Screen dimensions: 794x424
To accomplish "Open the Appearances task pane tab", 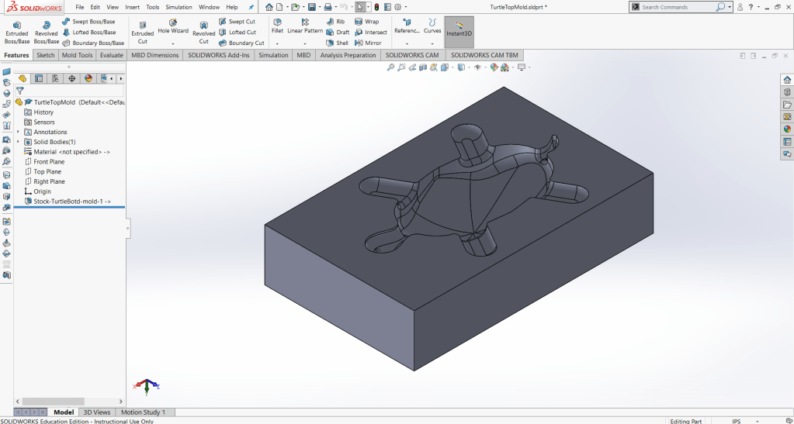I will [787, 129].
